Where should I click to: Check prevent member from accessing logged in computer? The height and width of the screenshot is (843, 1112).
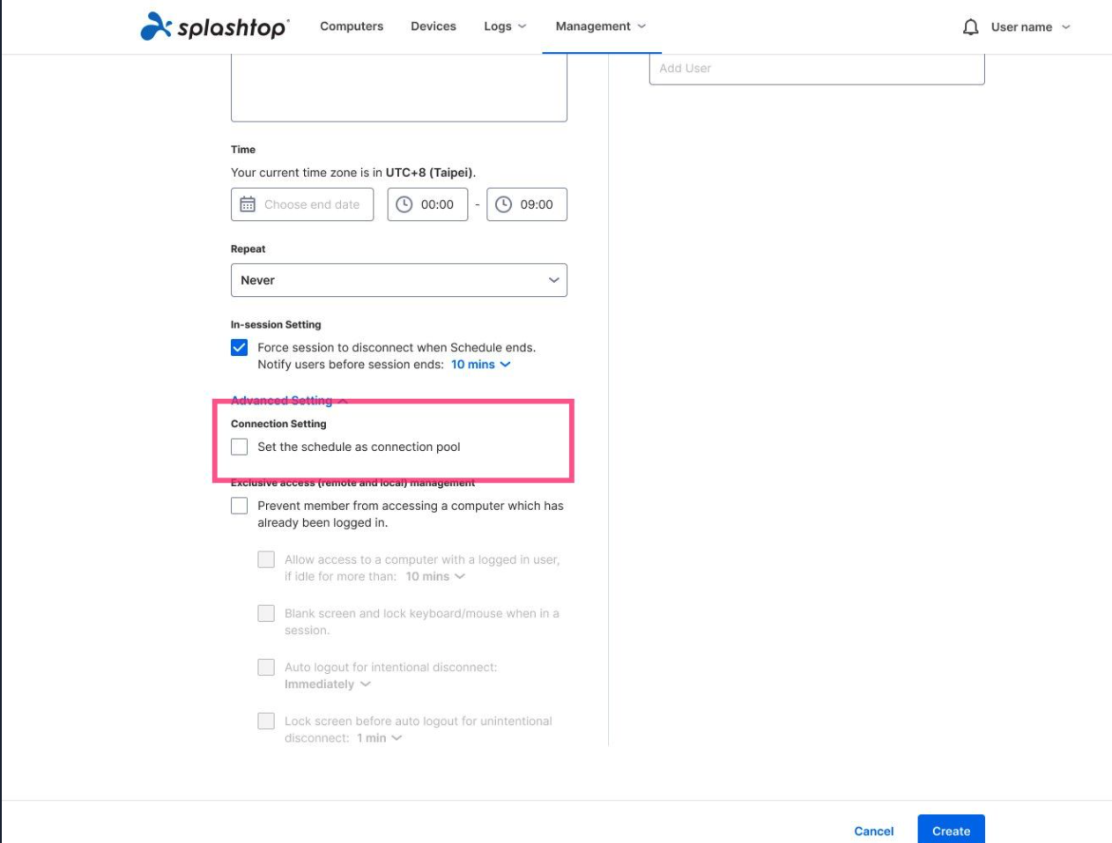(239, 506)
